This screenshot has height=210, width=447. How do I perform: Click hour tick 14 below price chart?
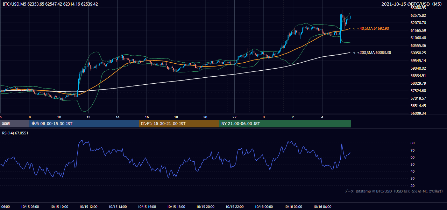pos(118,117)
